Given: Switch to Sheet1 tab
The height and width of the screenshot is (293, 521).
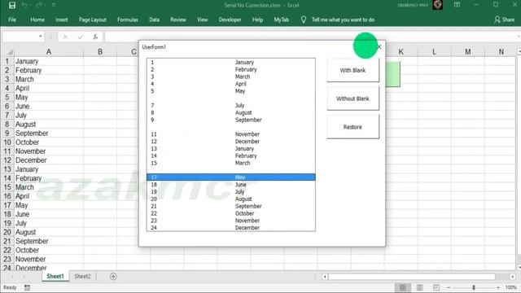Looking at the screenshot, I should (55, 277).
